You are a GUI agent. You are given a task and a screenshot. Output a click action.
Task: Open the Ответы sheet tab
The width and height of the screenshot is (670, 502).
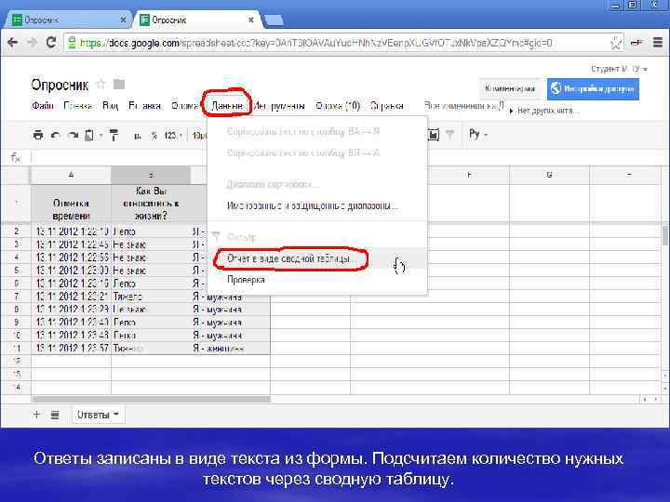click(x=98, y=415)
